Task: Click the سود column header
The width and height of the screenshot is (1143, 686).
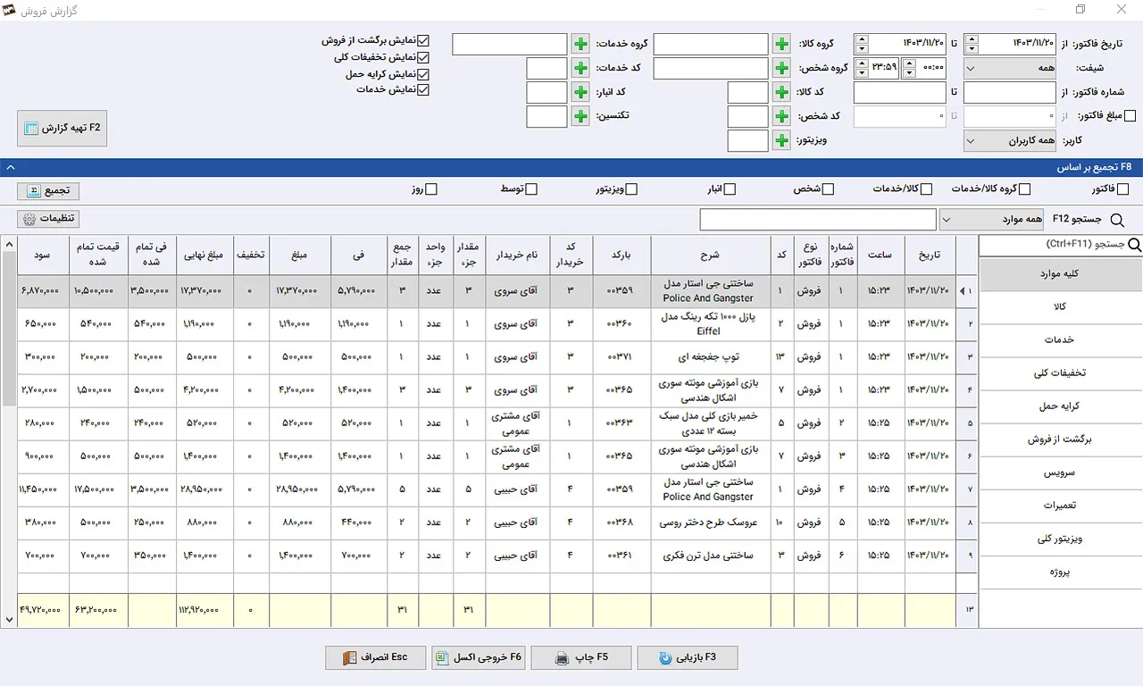Action: (x=44, y=255)
